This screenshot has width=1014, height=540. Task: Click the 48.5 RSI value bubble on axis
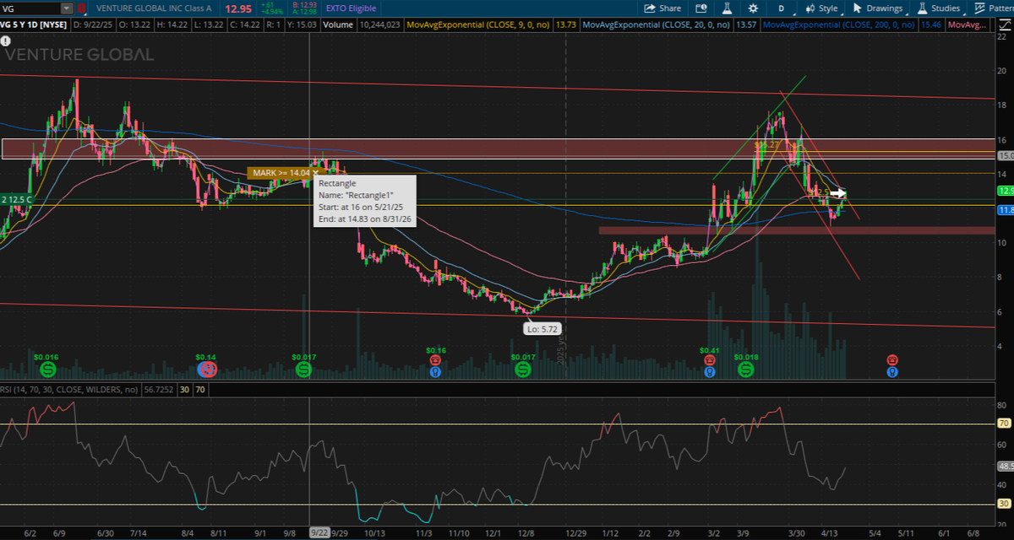(x=1005, y=465)
